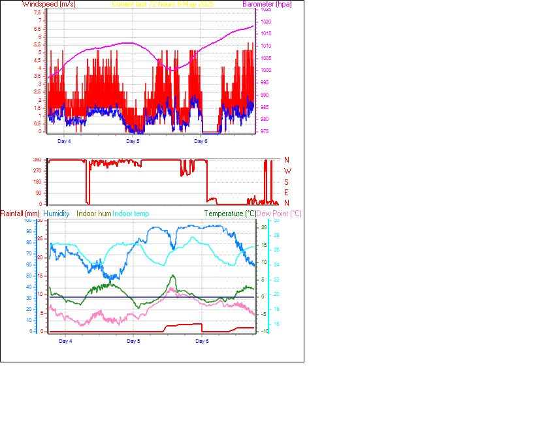The image size is (533, 446).
Task: Click the 'Barometer (hpa)' axis title
Action: [x=267, y=4]
